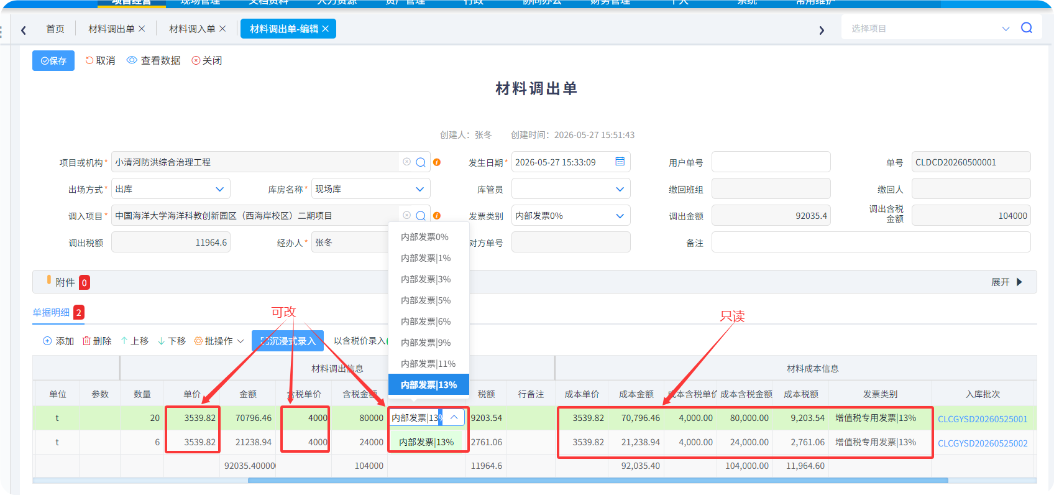Image resolution: width=1054 pixels, height=495 pixels.
Task: Move the row down with 下移
Action: pos(172,341)
